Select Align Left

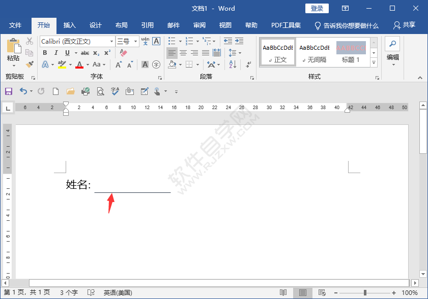click(172, 53)
